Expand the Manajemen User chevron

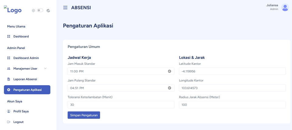point(45,69)
